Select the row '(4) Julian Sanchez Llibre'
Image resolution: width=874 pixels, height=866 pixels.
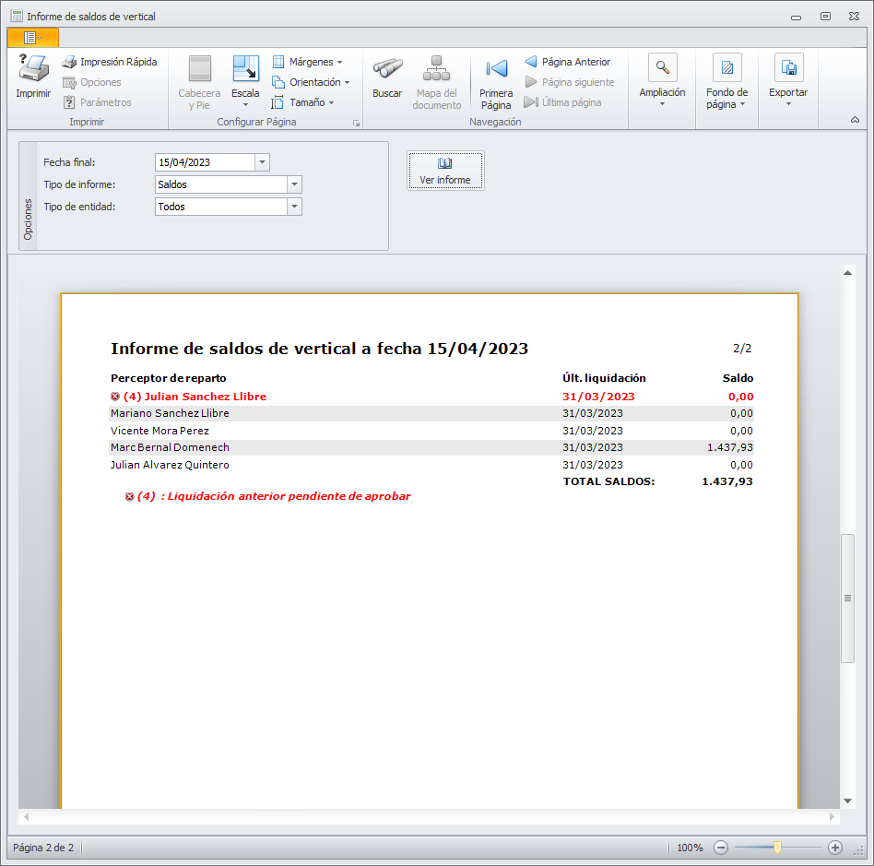[431, 397]
